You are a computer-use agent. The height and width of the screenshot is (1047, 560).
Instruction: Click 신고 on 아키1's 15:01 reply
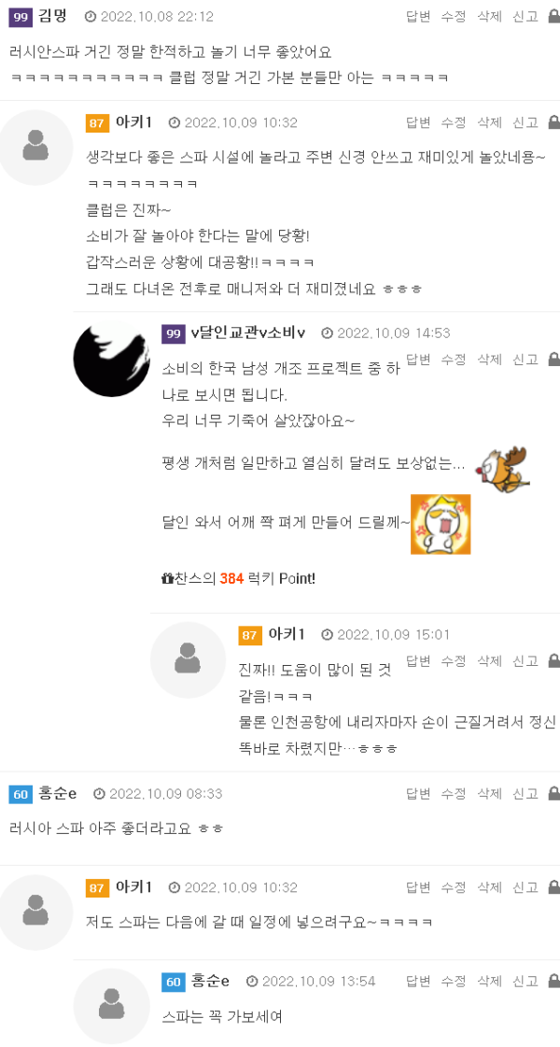point(525,660)
